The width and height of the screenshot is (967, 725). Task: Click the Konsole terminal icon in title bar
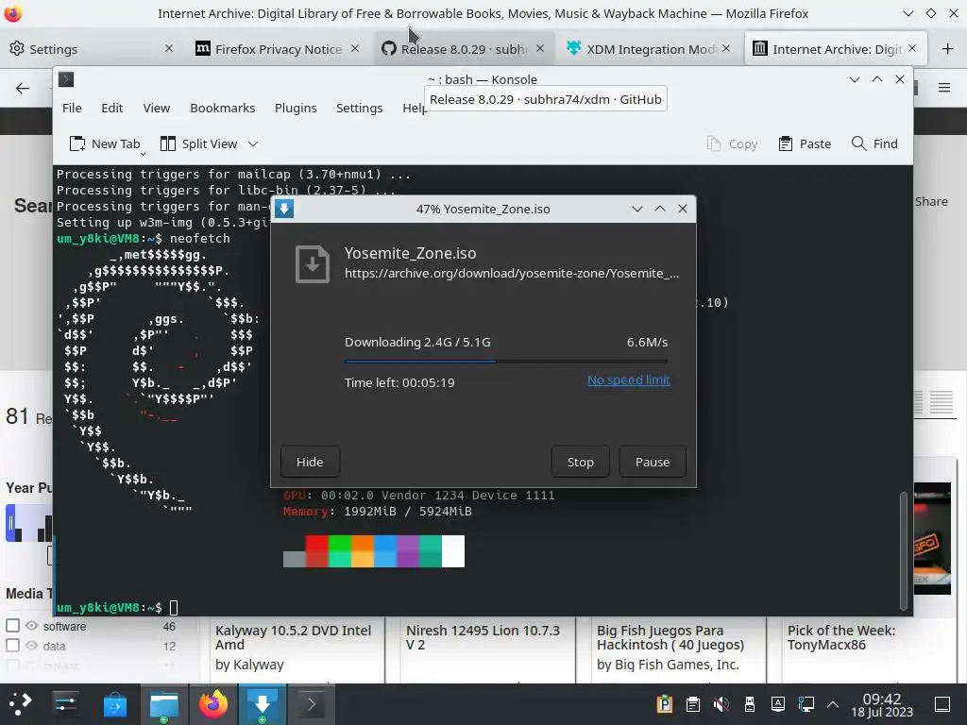pyautogui.click(x=66, y=79)
